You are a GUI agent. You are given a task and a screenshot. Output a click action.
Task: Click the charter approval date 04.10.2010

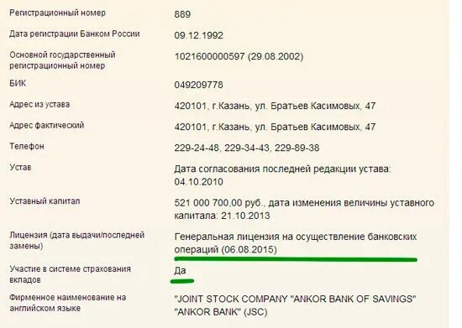198,182
